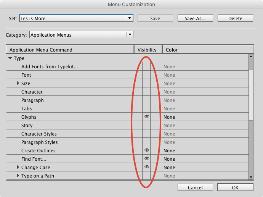Enable visibility for the Story command

pyautogui.click(x=146, y=125)
